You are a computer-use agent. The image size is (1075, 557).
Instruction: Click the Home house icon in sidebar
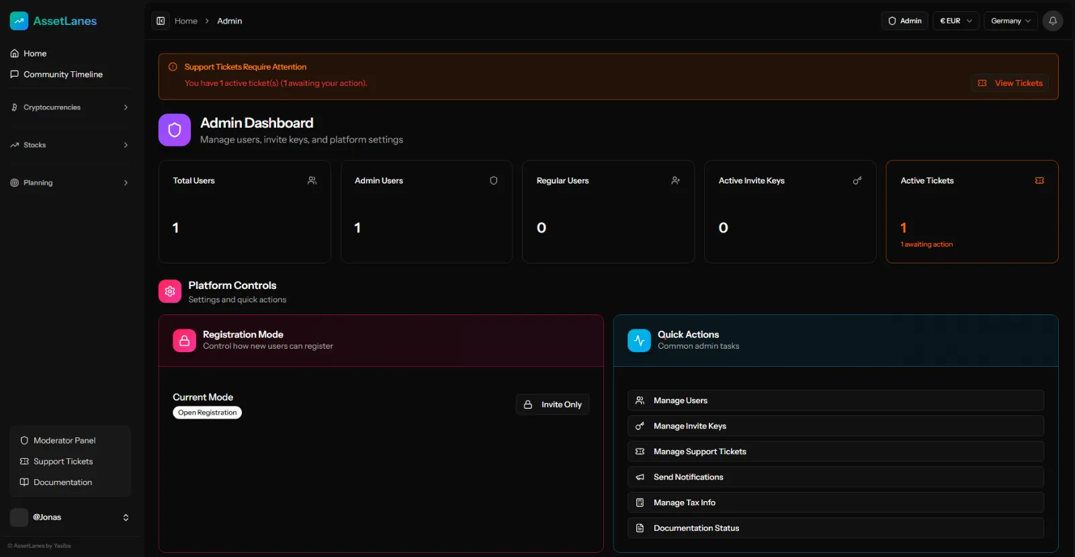pyautogui.click(x=14, y=54)
